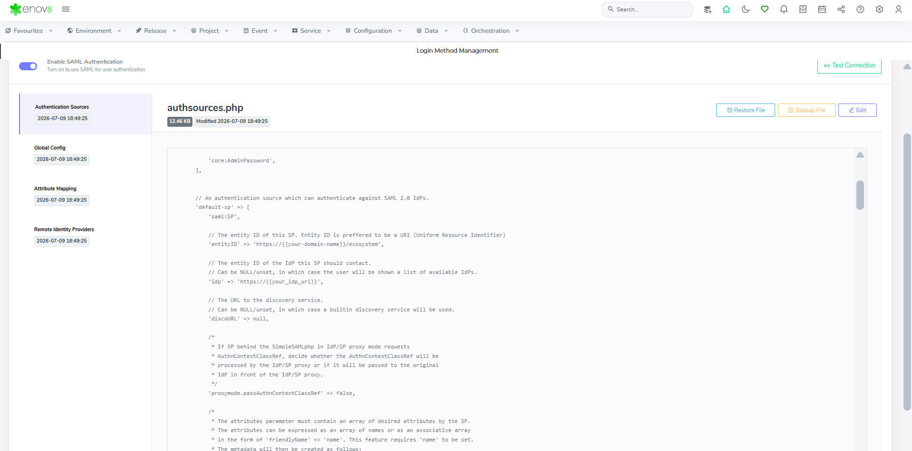Click the Restore File button

coord(745,110)
